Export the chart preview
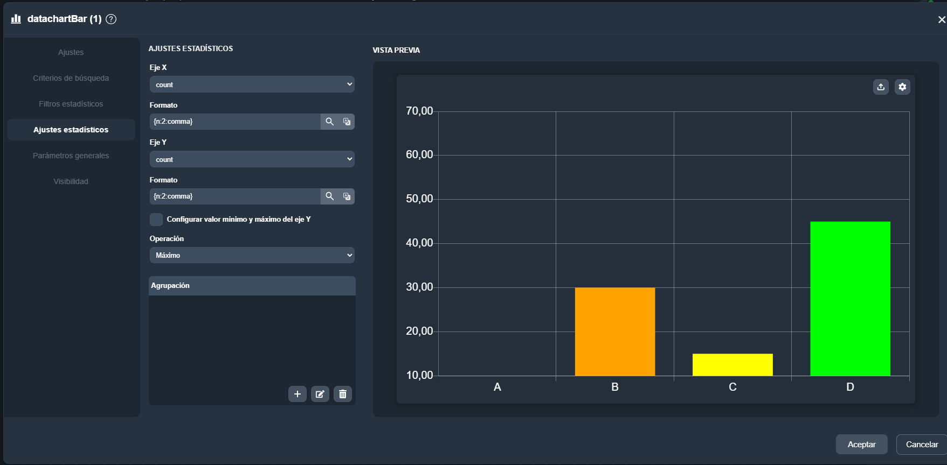The height and width of the screenshot is (465, 947). (x=881, y=87)
